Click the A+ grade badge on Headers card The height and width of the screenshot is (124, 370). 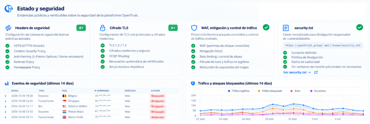point(81,28)
